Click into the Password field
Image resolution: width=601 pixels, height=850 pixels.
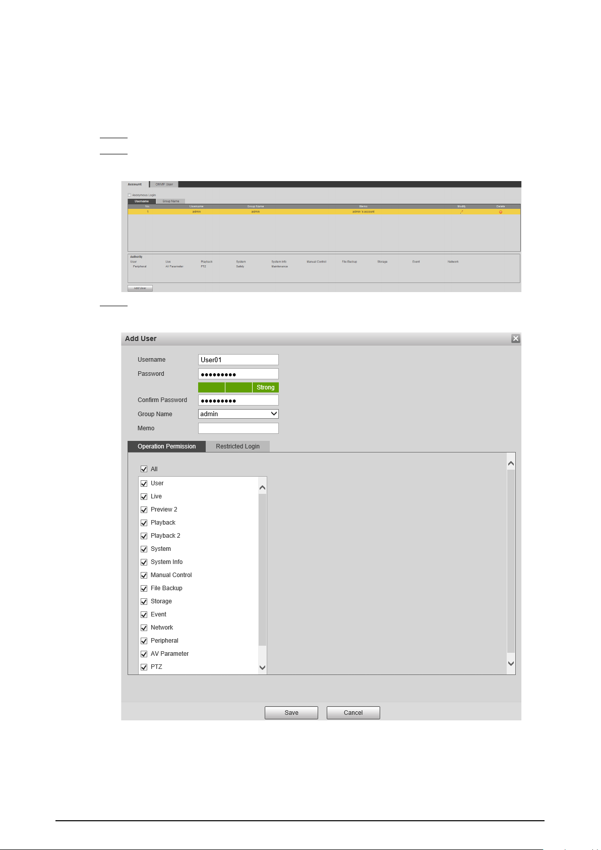pos(238,374)
